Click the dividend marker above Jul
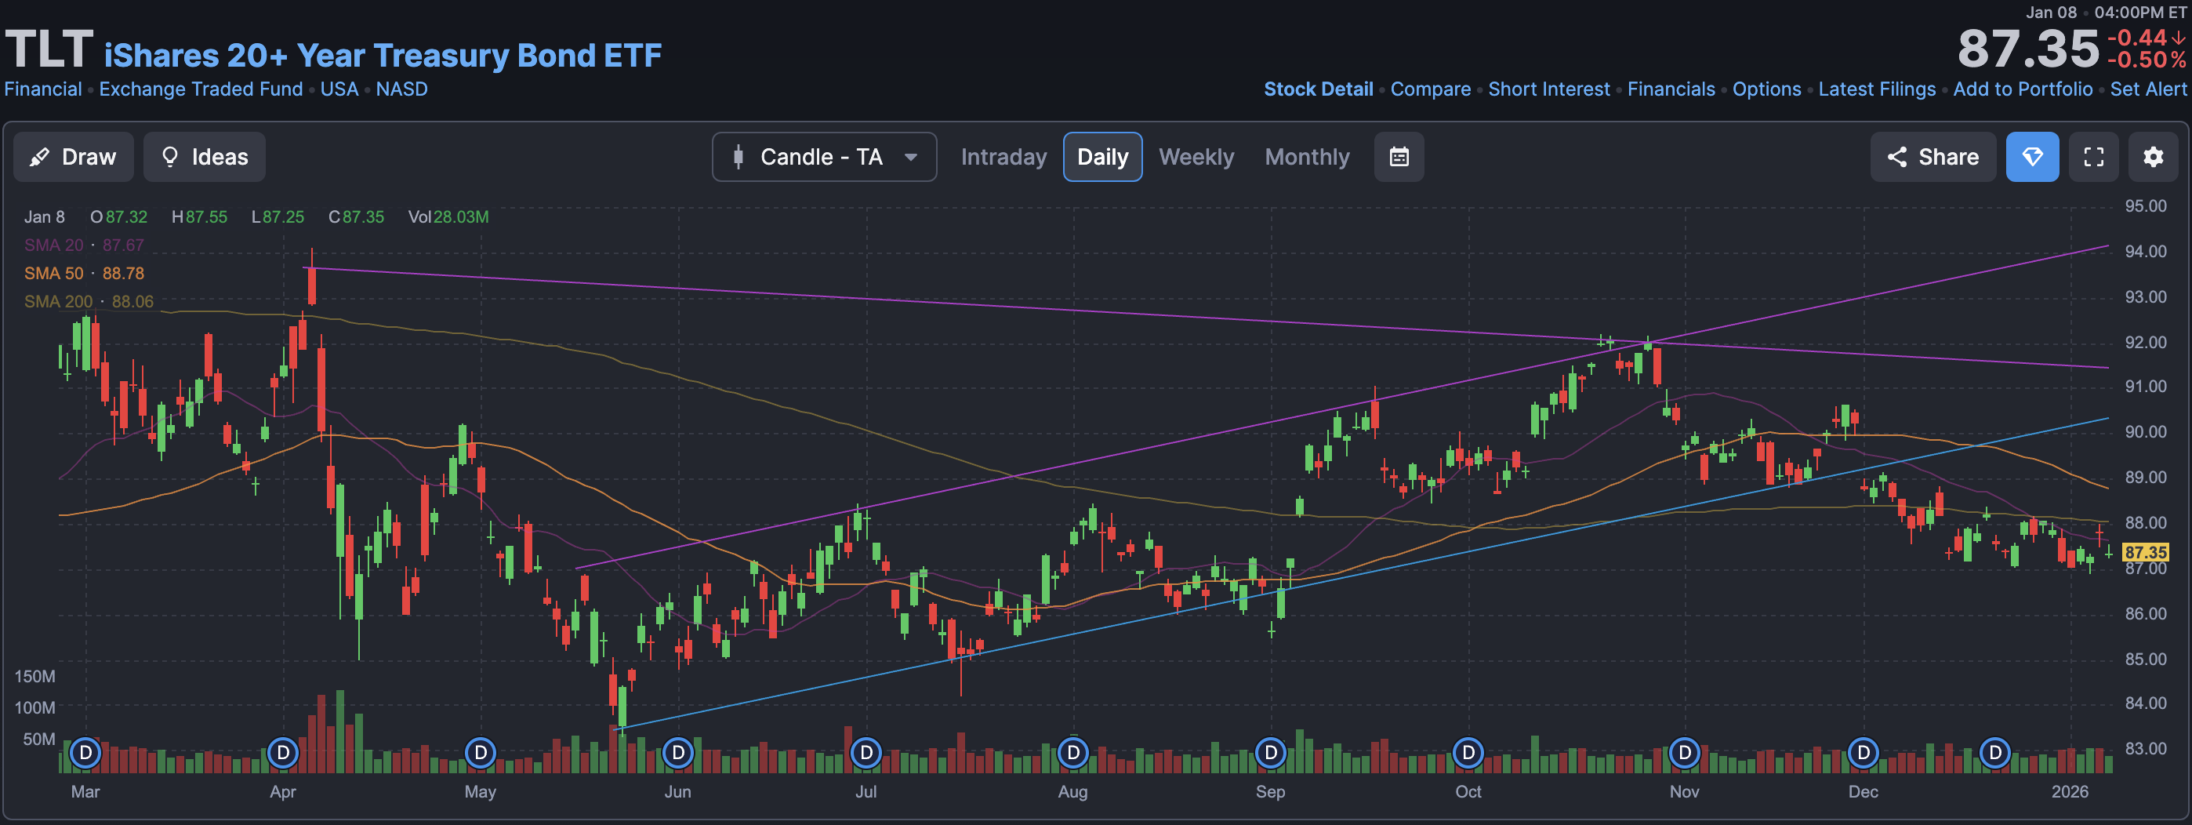Viewport: 2192px width, 825px height. [x=866, y=753]
